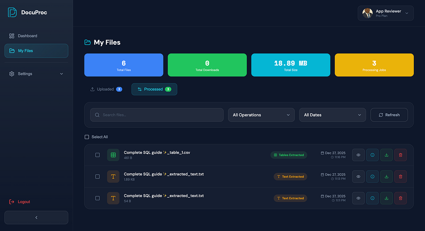Click the T file icon of the 1.89 KB file
The width and height of the screenshot is (425, 231).
(x=113, y=177)
